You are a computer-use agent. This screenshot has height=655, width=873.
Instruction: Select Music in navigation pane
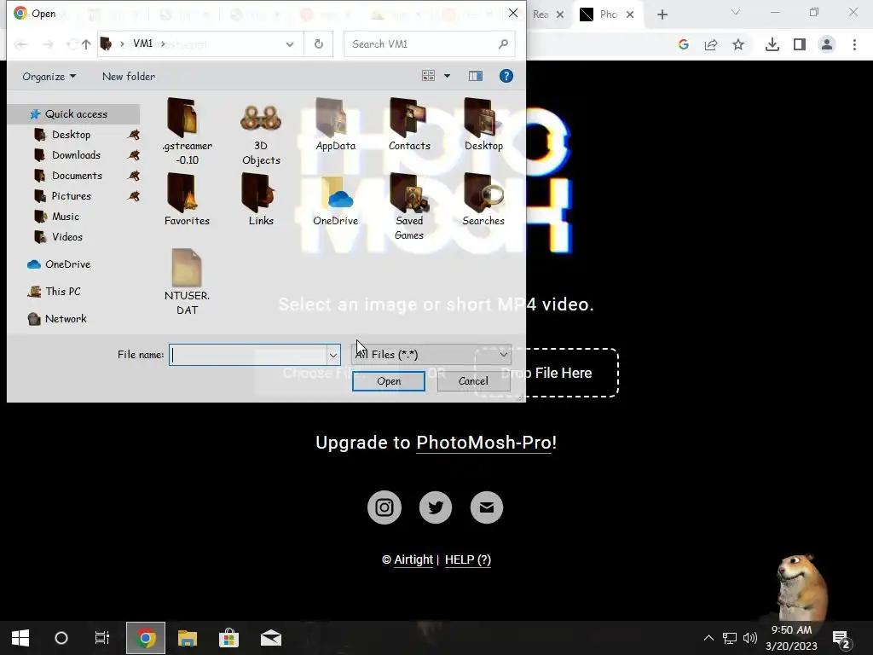pyautogui.click(x=65, y=217)
